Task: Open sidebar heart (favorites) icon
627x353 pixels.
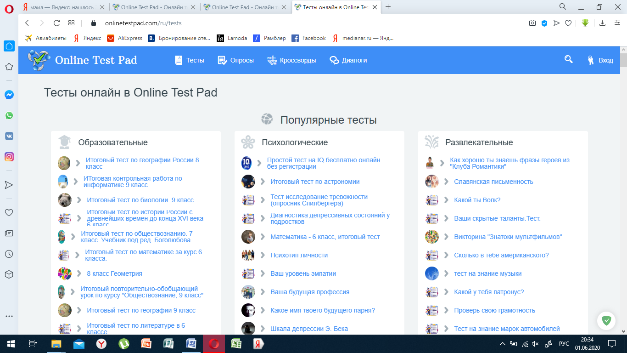Action: [x=9, y=213]
